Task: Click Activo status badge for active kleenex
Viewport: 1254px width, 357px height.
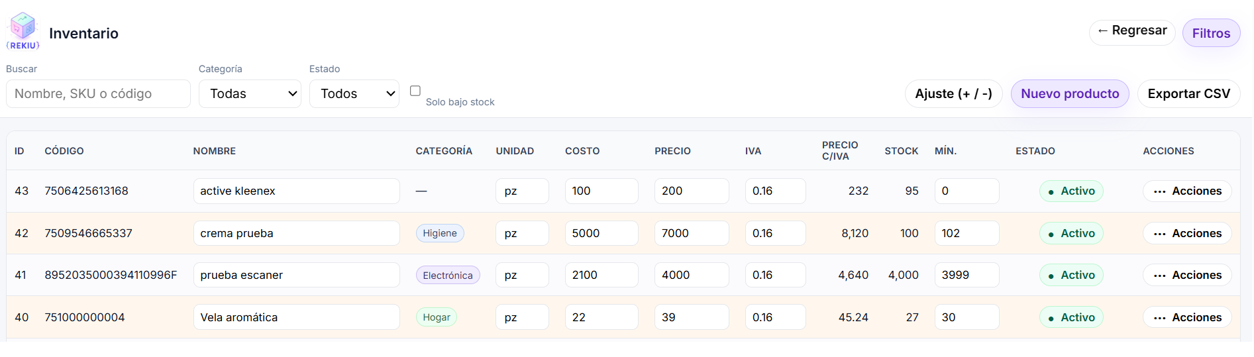Action: tap(1071, 191)
